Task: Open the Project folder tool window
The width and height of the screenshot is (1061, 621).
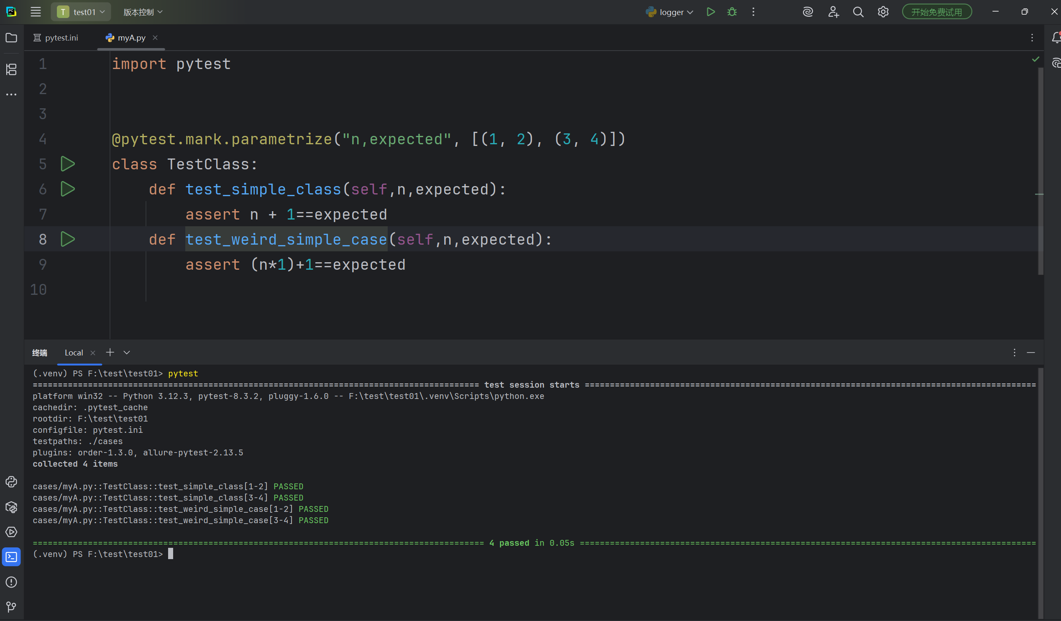Action: pos(11,38)
